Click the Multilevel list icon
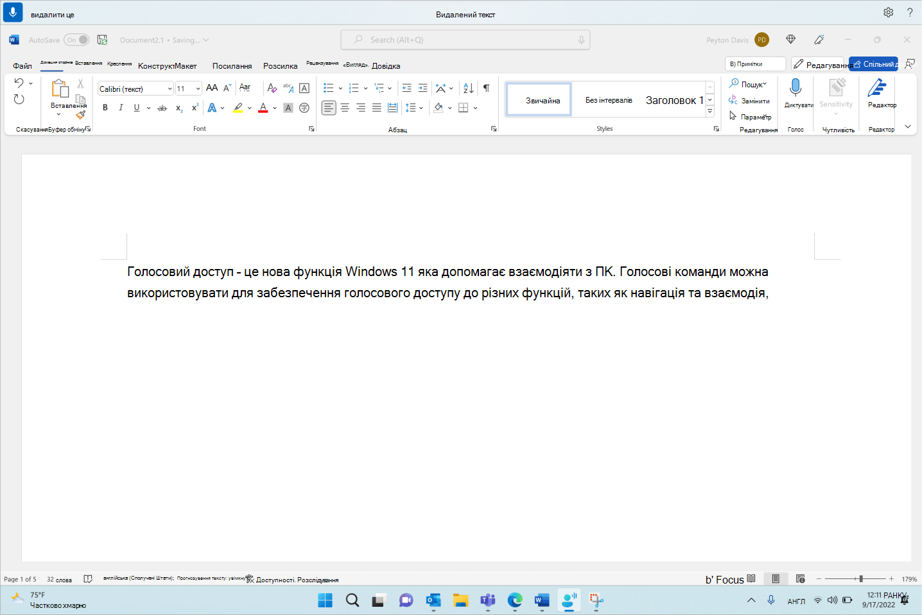This screenshot has height=615, width=922. (x=379, y=88)
